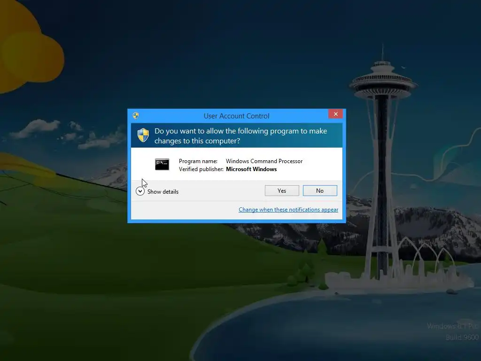Screen dimensions: 481x361
Task: Click the 'Microsoft Windows' verified publisher text
Action: [x=251, y=169]
